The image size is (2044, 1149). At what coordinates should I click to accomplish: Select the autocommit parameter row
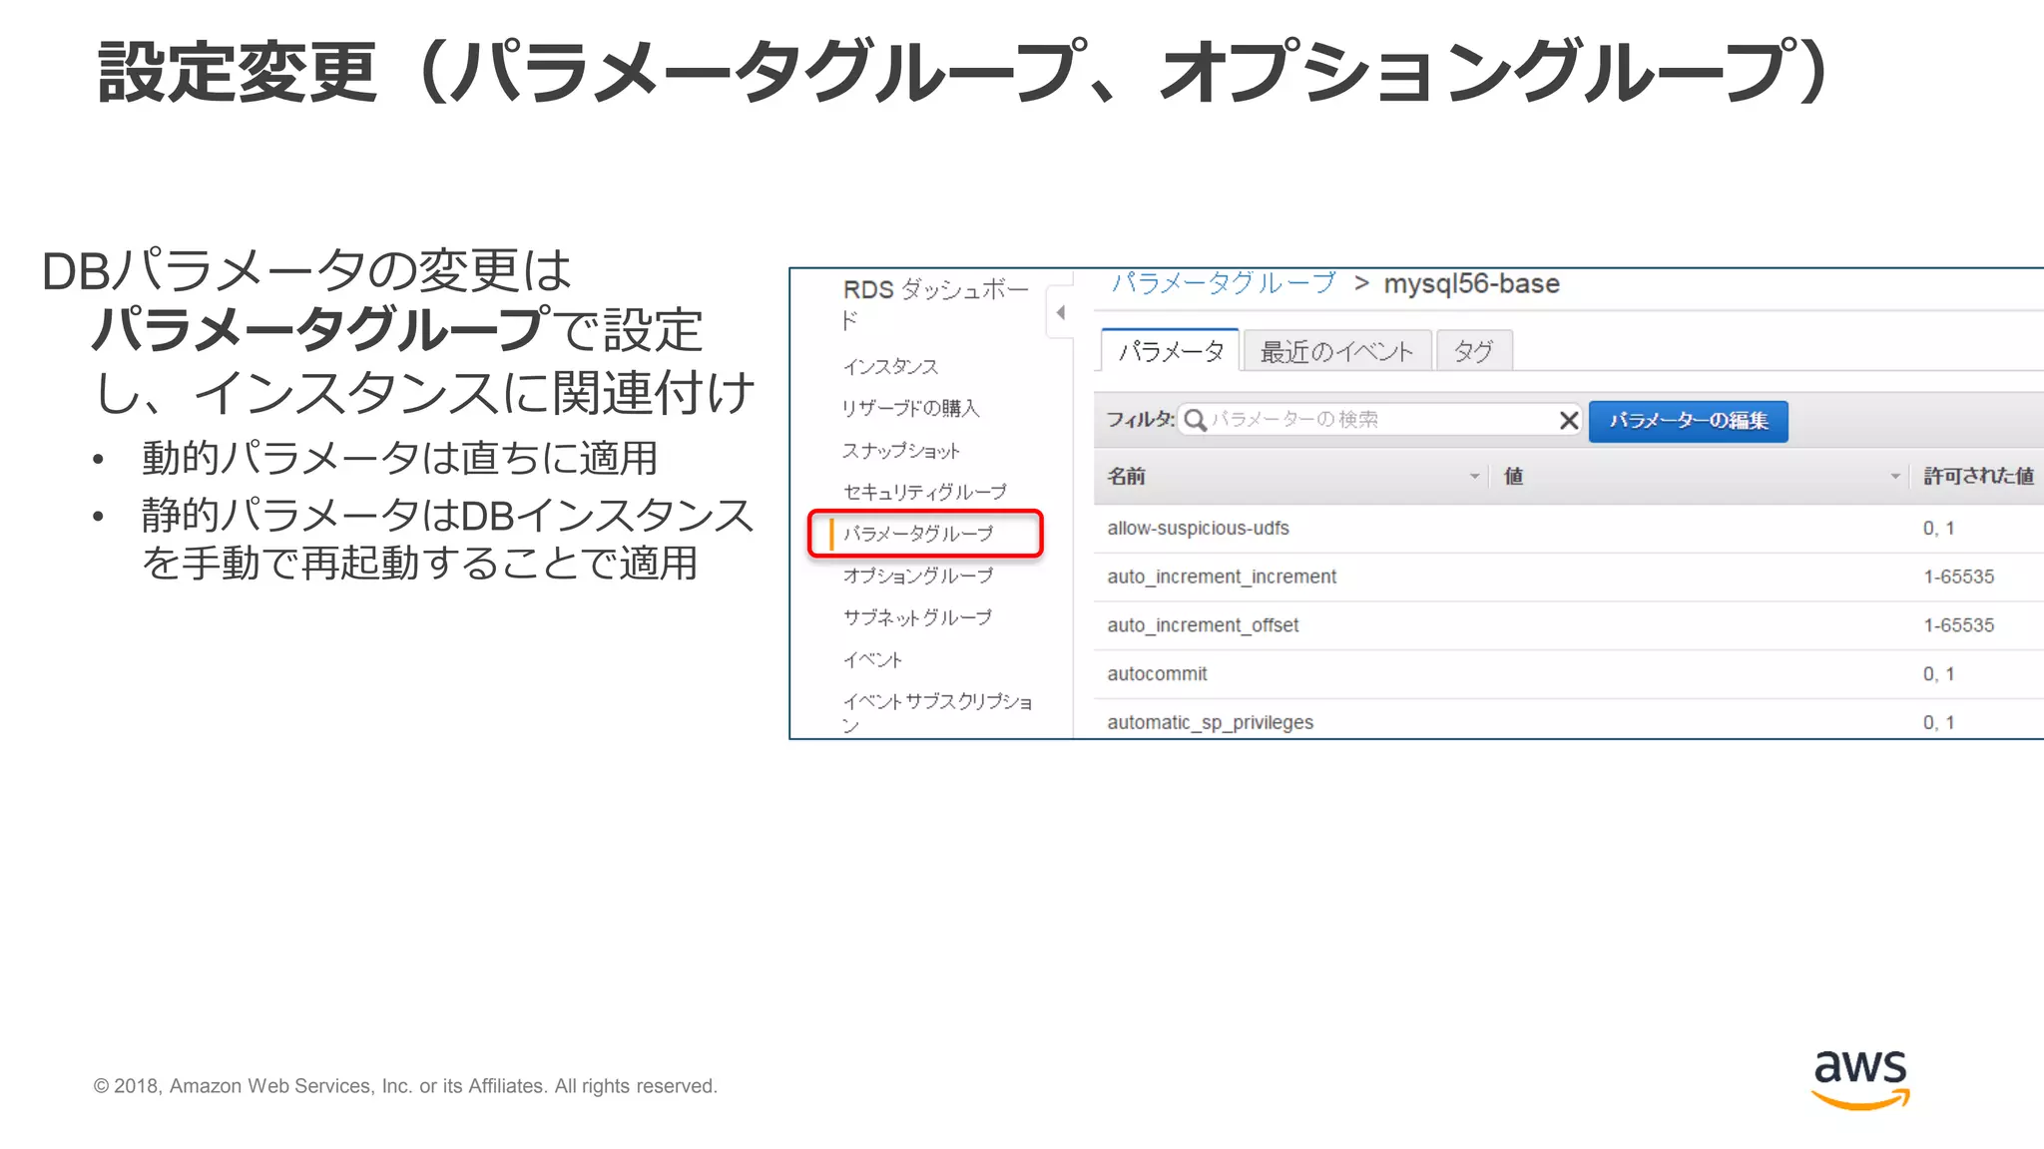[x=1157, y=674]
